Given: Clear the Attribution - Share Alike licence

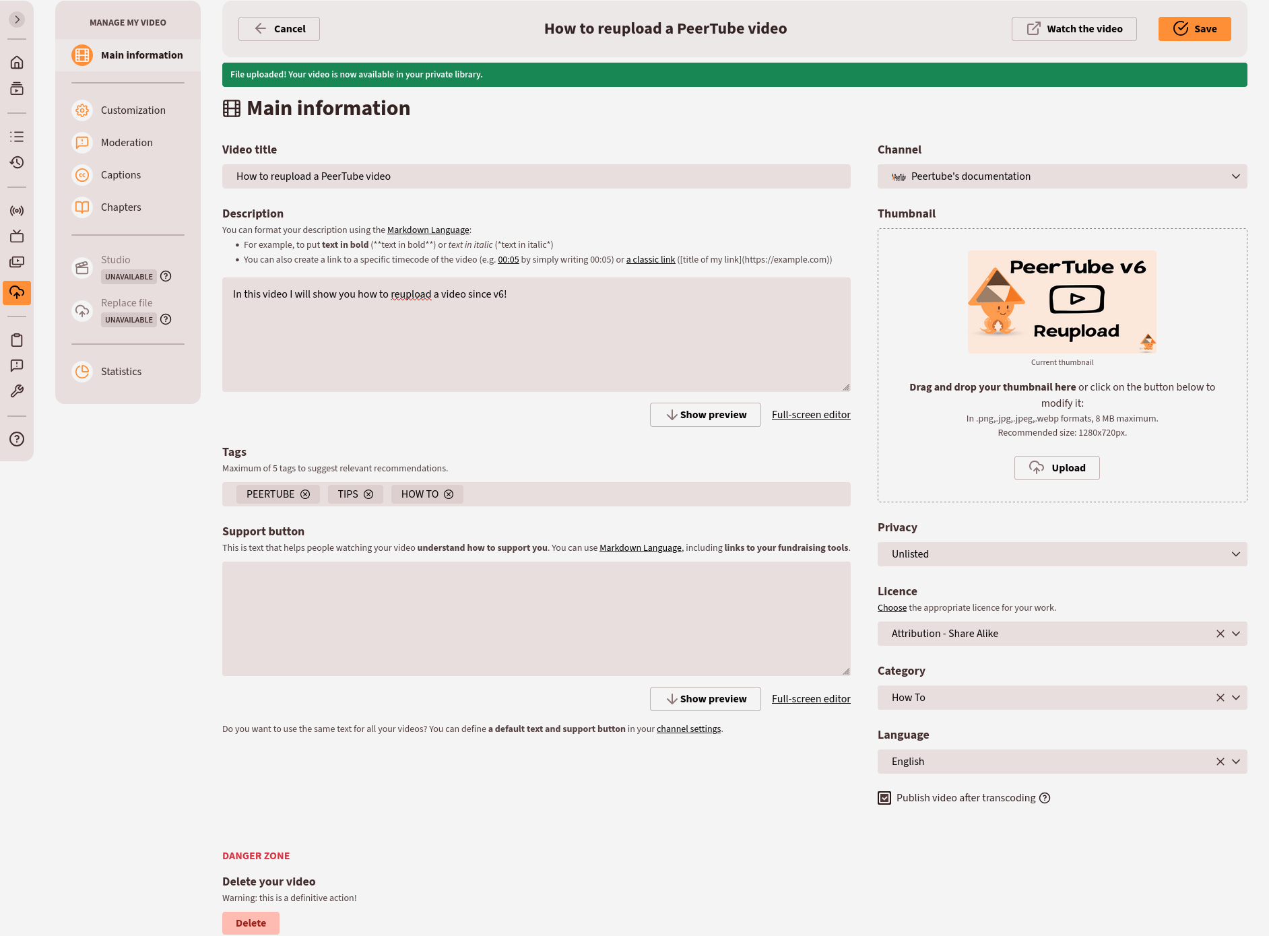Looking at the screenshot, I should point(1220,634).
